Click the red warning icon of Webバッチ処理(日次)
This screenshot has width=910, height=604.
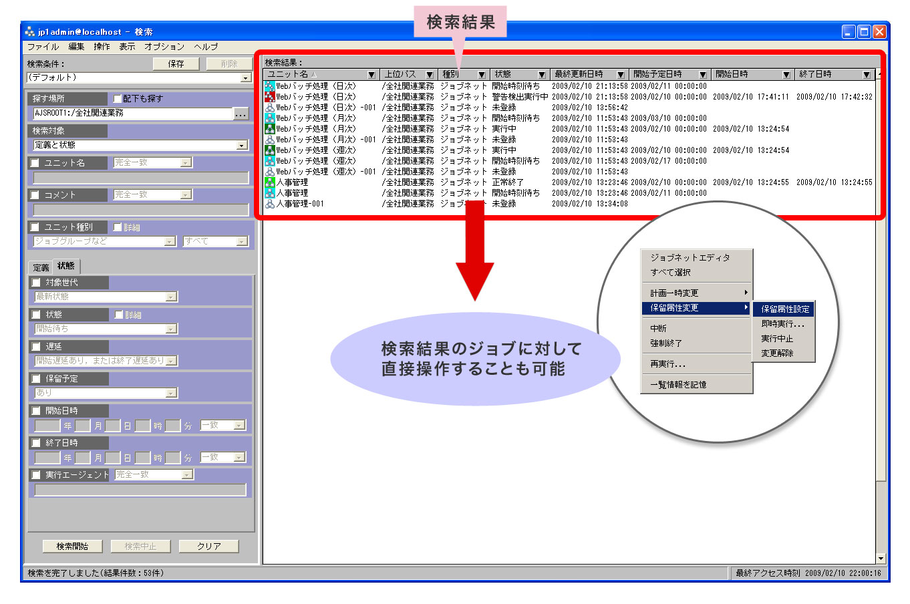tap(270, 97)
